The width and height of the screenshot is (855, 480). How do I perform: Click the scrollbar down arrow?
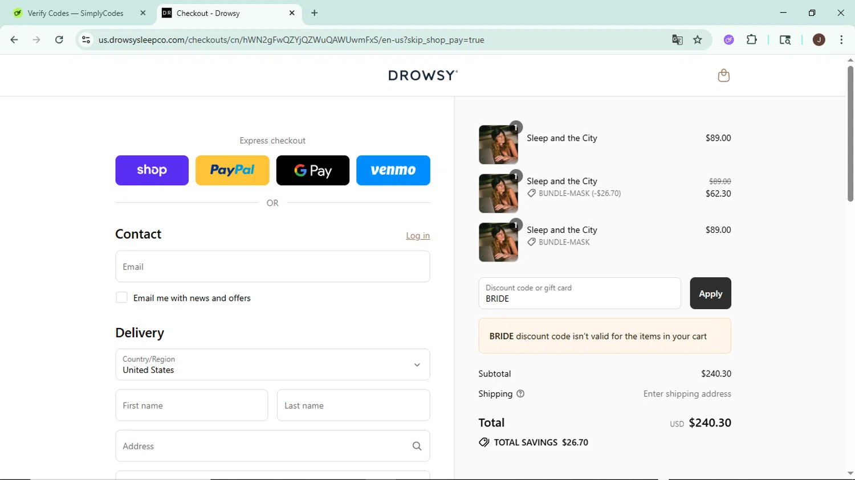(x=850, y=474)
